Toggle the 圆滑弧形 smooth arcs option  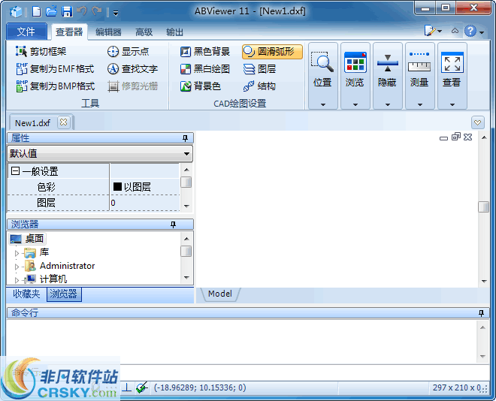tap(272, 52)
